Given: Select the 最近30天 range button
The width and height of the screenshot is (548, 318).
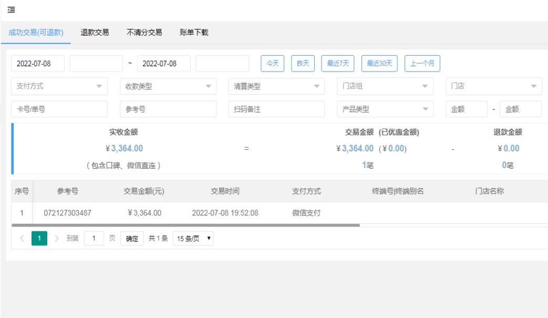Looking at the screenshot, I should [x=379, y=64].
